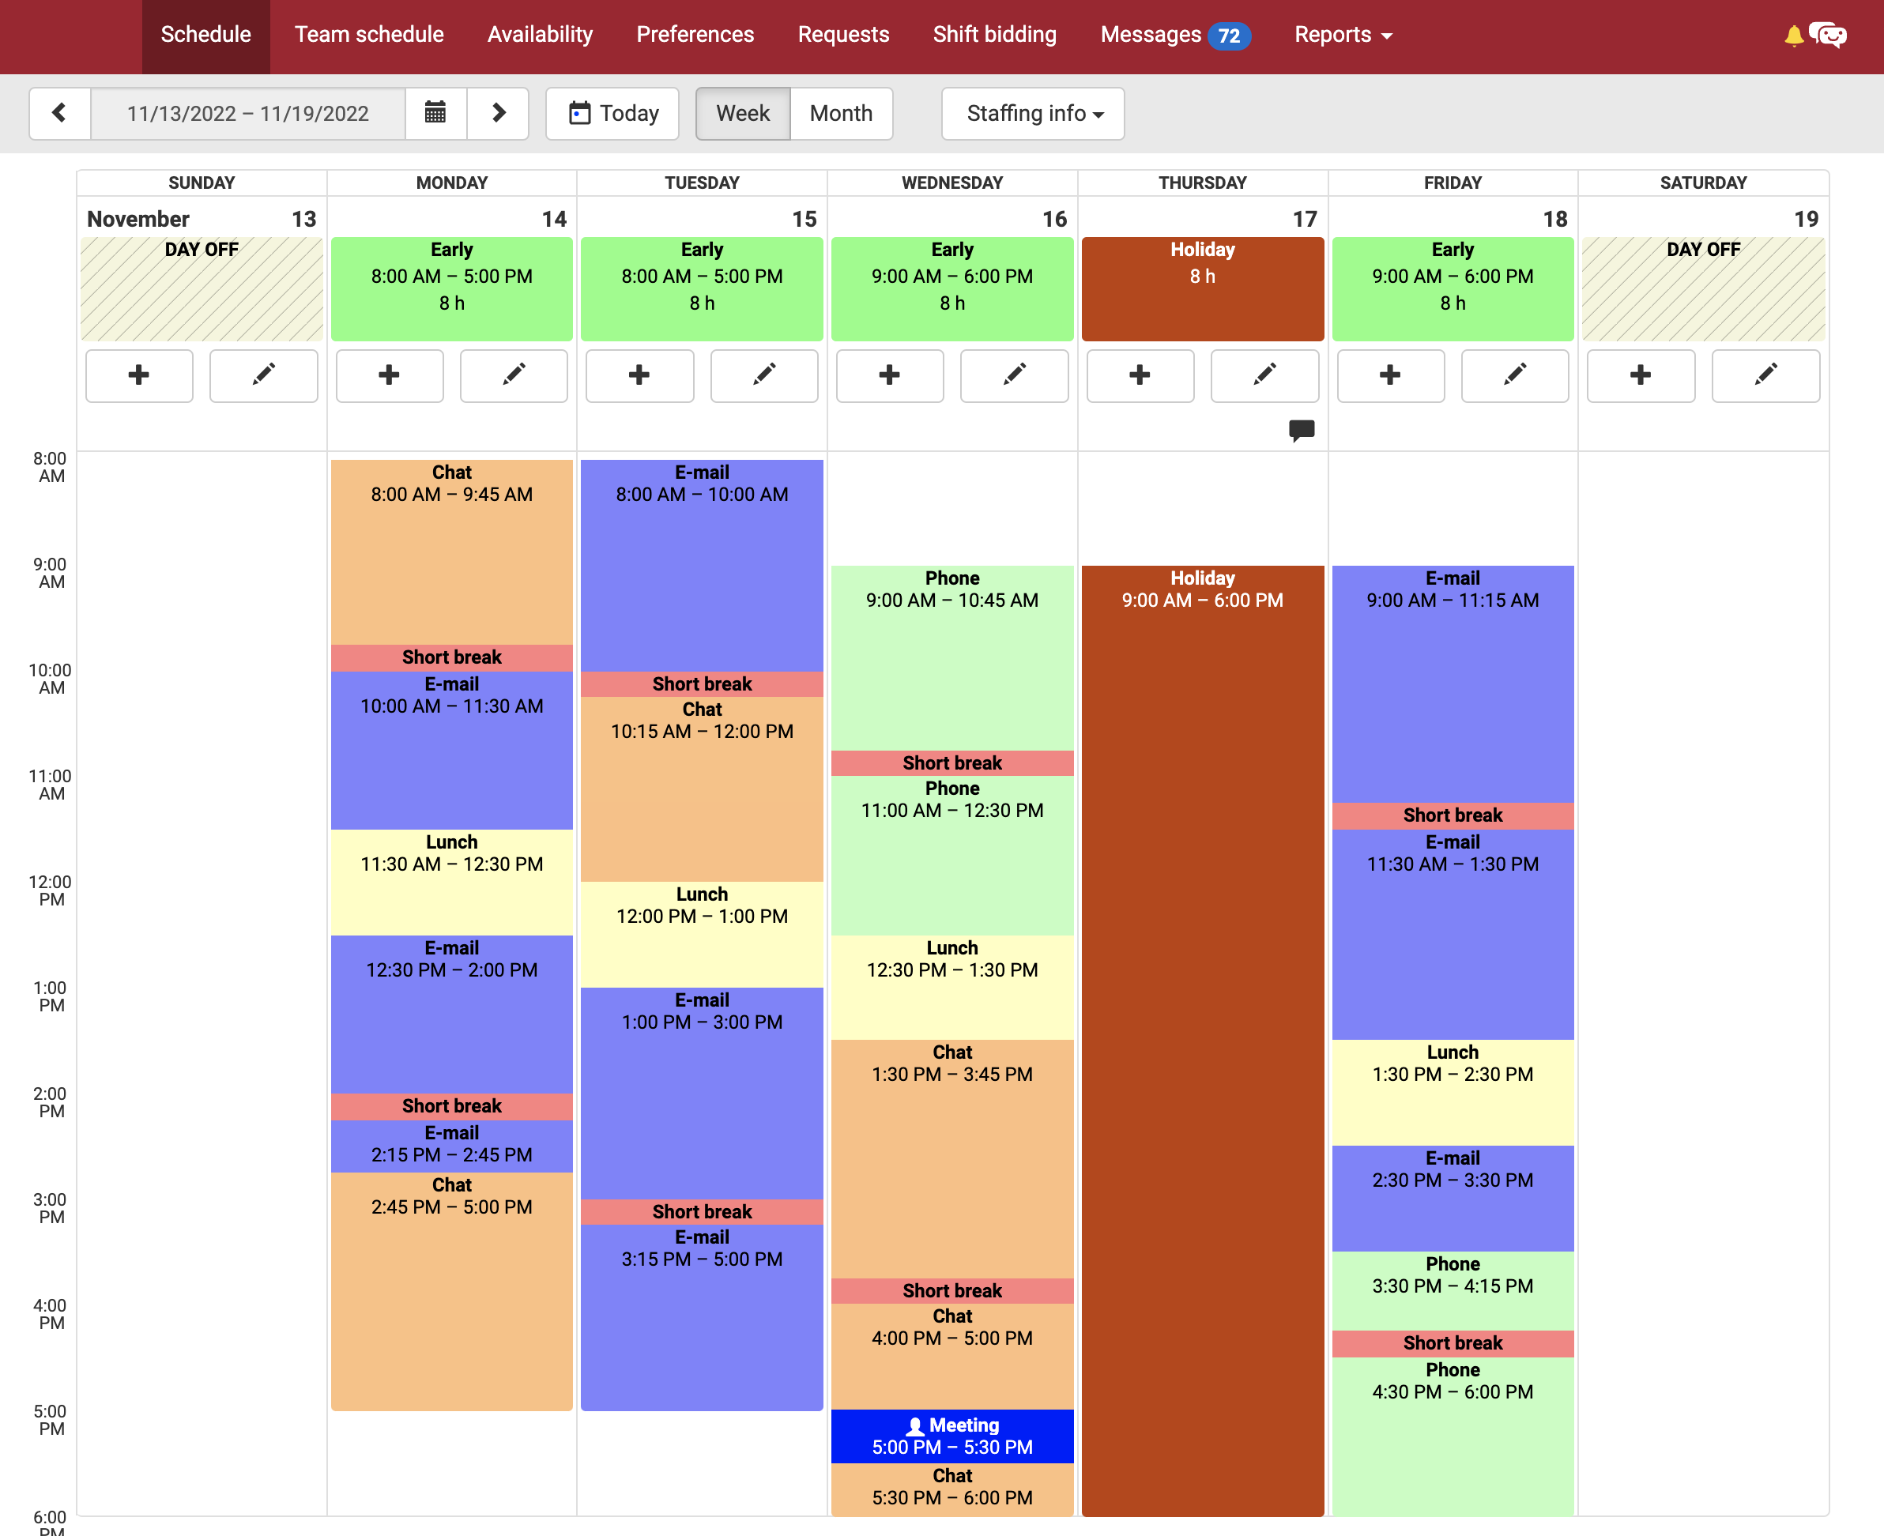The height and width of the screenshot is (1536, 1884).
Task: Select the Wednesday Meeting 5:00 PM block
Action: coord(952,1436)
